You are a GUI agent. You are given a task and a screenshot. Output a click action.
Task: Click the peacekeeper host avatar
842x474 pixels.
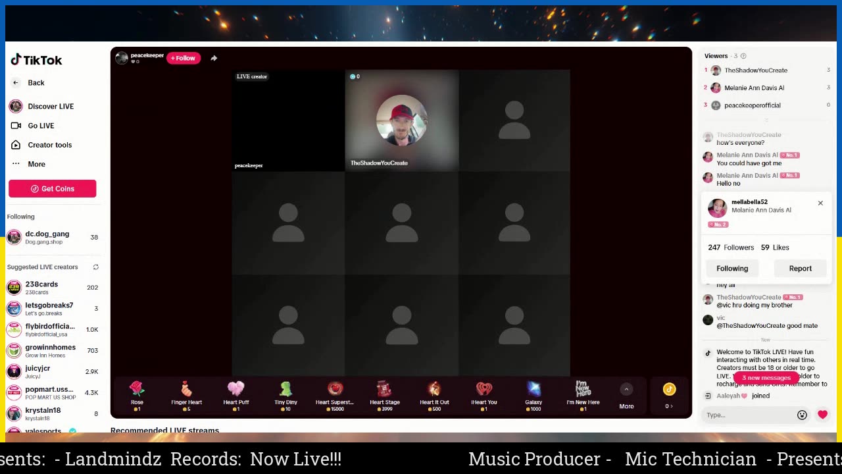tap(121, 58)
